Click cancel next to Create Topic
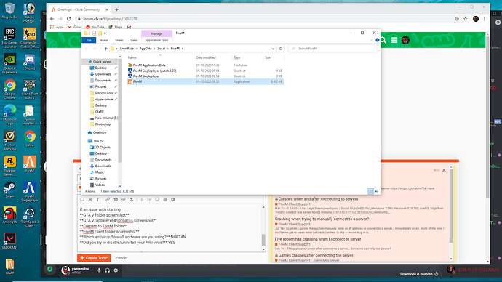502x282 pixels. pos(121,258)
